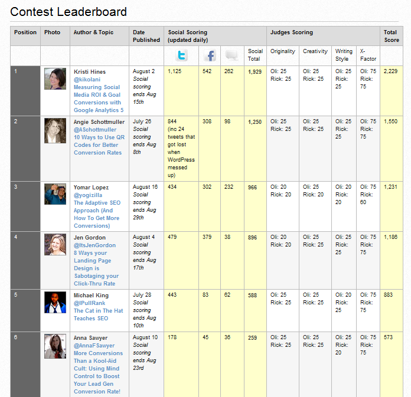Image resolution: width=411 pixels, height=397 pixels.
Task: Open The Adaptive SEO Approach article link
Action: point(97,214)
